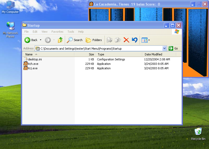Sort files by Date Modified column

[159, 54]
